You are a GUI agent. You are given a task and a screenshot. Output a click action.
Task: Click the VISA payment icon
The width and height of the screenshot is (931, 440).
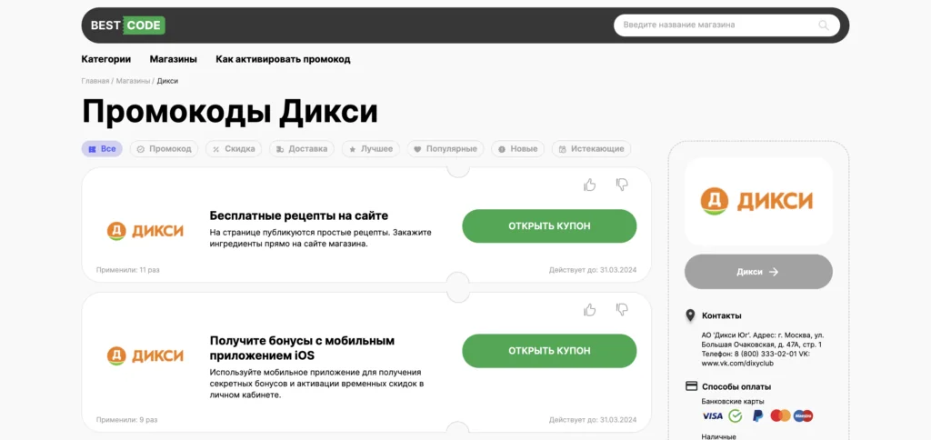712,415
